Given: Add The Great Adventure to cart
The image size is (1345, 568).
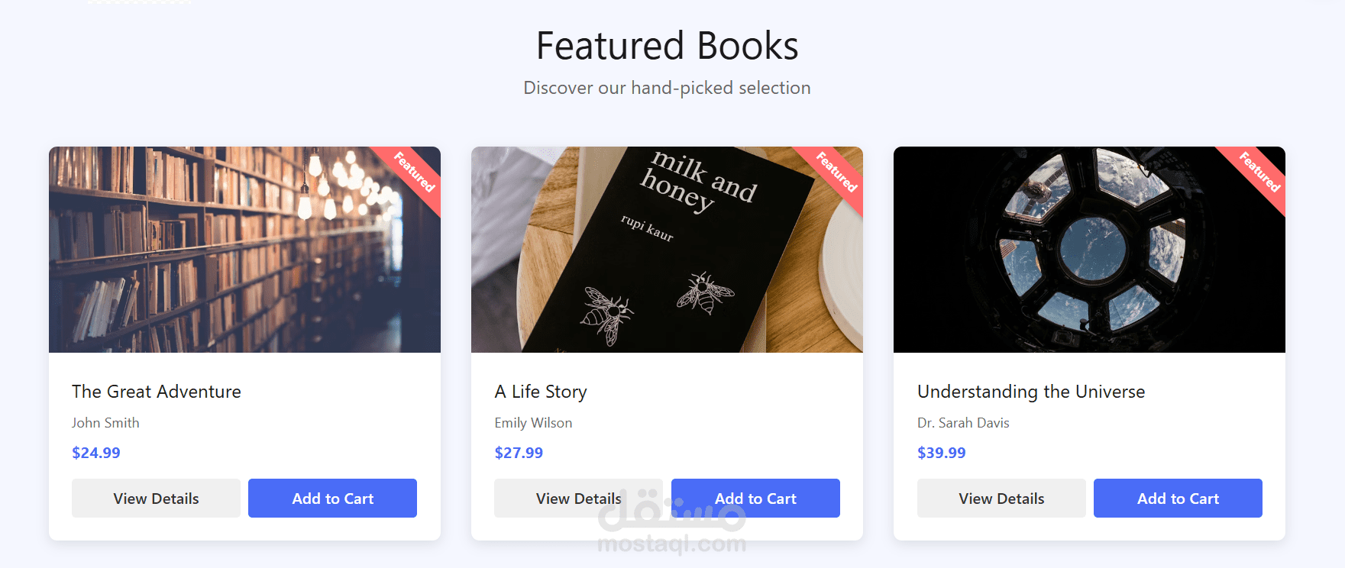Looking at the screenshot, I should 332,499.
